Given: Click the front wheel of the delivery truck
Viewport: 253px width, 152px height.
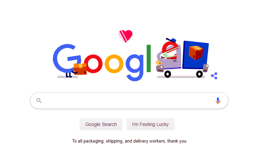Looking at the screenshot, I should (168, 74).
